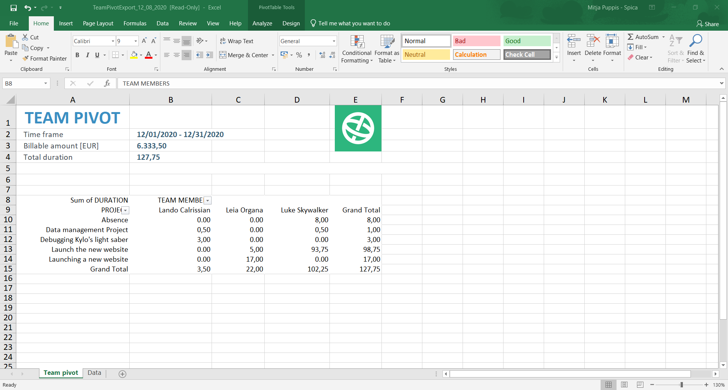Apply the red font color
The image size is (728, 390).
[149, 55]
